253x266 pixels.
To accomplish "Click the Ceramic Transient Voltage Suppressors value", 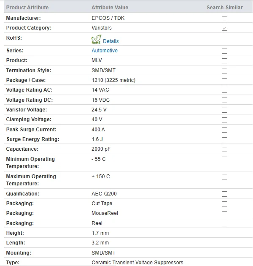I will click(137, 263).
